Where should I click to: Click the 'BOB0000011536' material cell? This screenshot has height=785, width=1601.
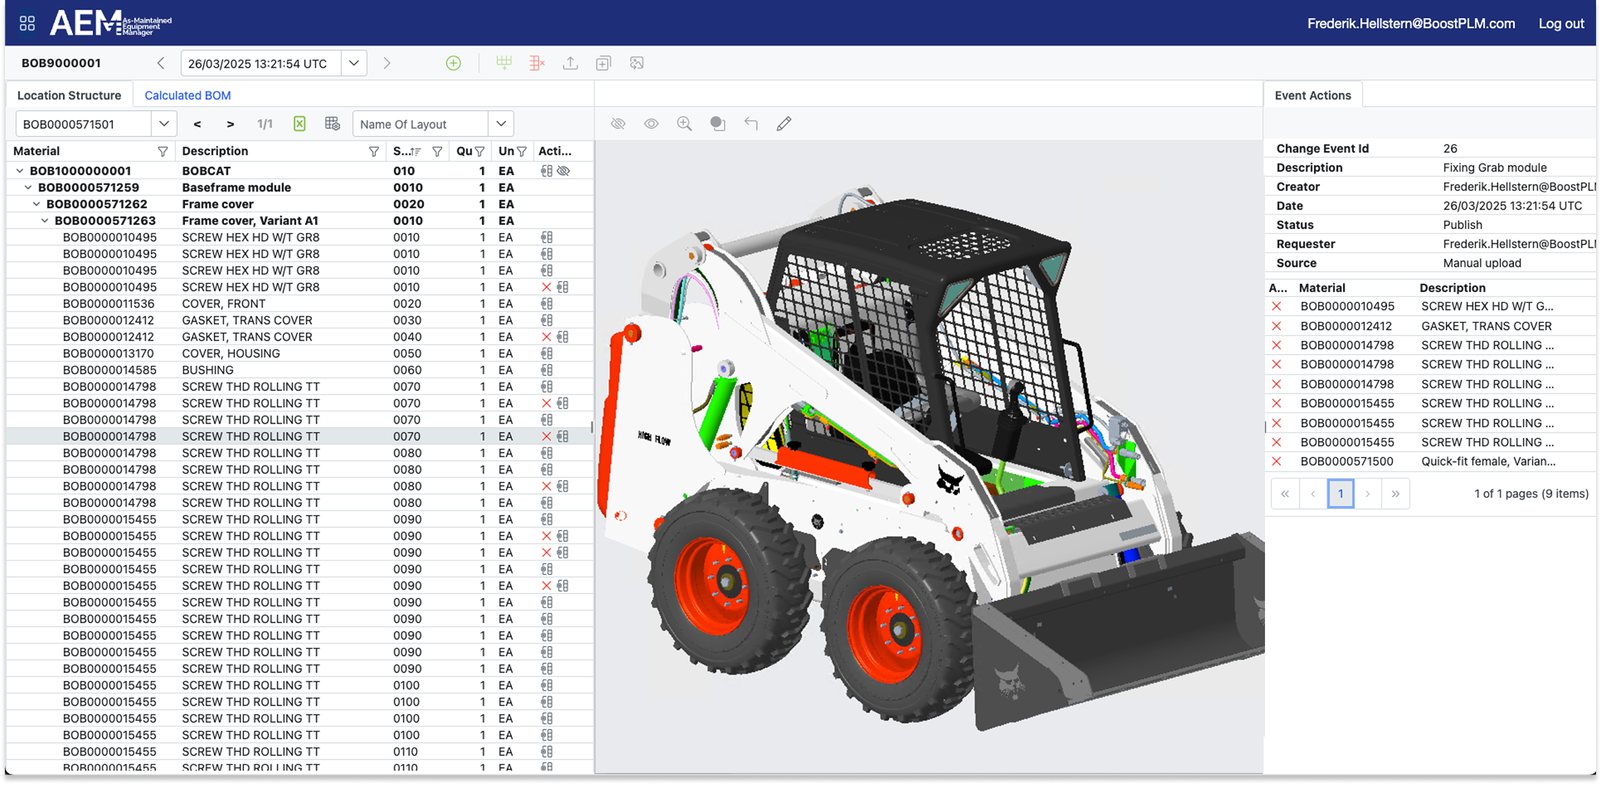[x=109, y=304]
